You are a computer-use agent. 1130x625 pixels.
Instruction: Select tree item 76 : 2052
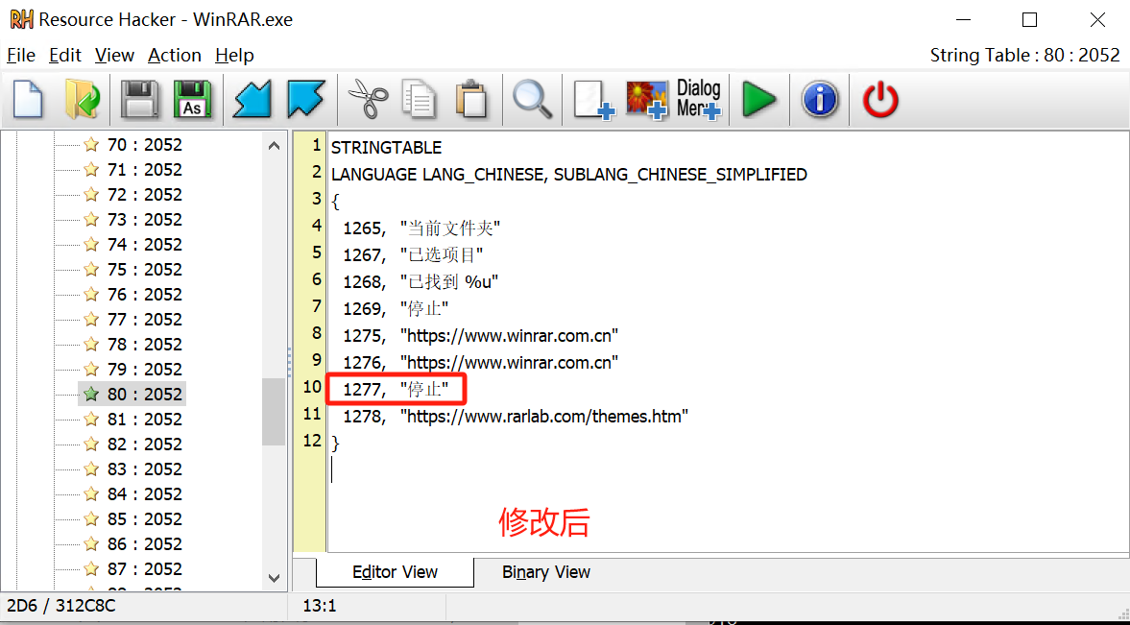point(144,295)
